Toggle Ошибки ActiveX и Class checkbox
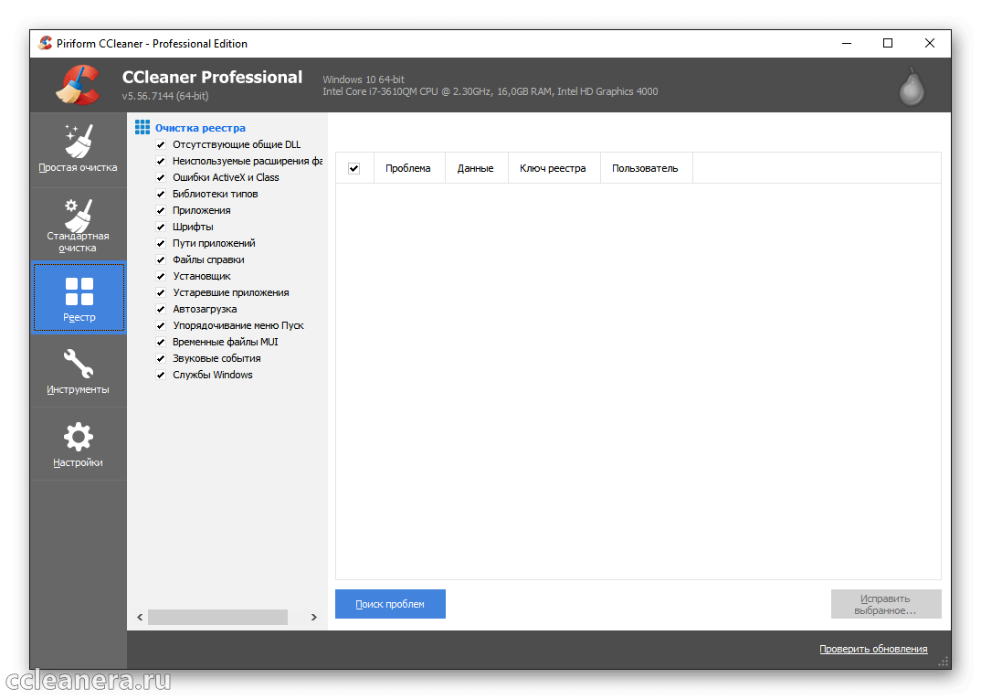Viewport: 981px width, 699px height. [161, 178]
